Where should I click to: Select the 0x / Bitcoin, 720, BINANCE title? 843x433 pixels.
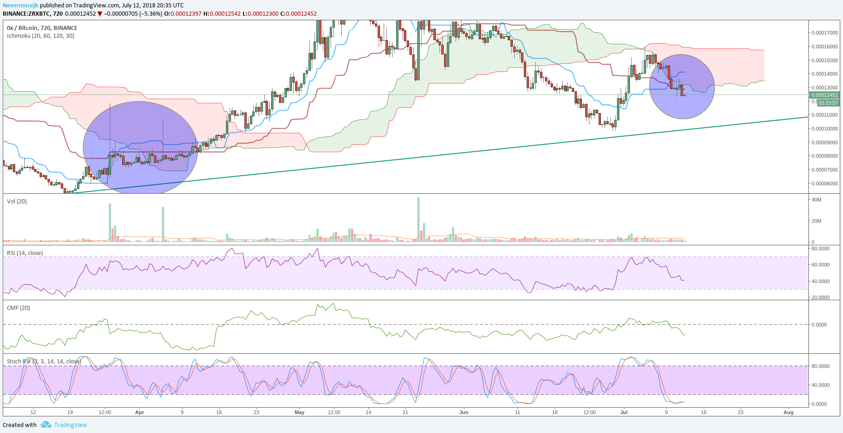(42, 28)
